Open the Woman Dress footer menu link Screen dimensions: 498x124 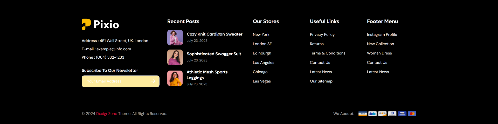(x=379, y=53)
